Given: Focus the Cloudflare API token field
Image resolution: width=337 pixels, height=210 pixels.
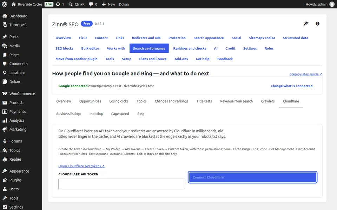Looking at the screenshot, I should point(122,184).
